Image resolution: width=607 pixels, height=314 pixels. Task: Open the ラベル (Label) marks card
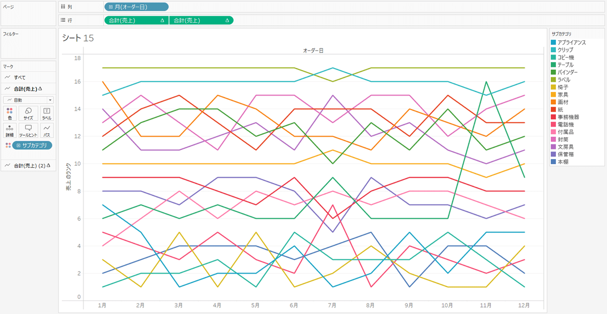[x=46, y=114]
